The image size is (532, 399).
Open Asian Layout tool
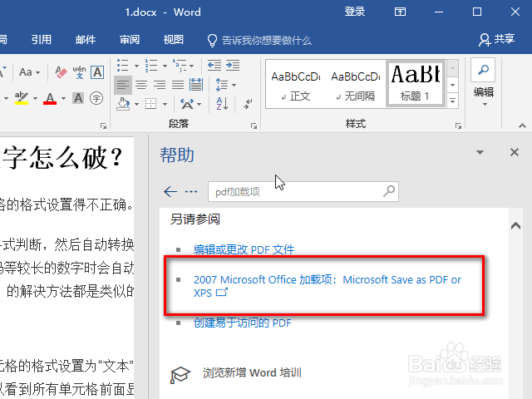(x=187, y=103)
